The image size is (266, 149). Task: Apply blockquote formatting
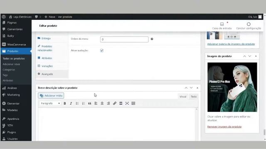click(90, 103)
